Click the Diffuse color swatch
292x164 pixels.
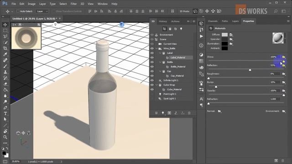[x=224, y=35]
